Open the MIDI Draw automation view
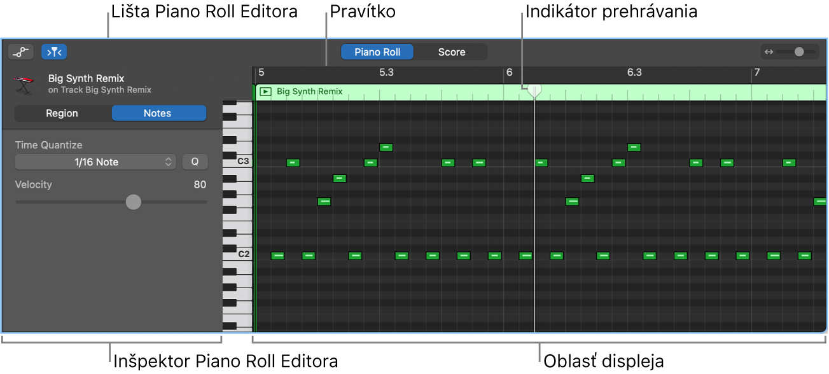This screenshot has width=829, height=374. tap(20, 52)
